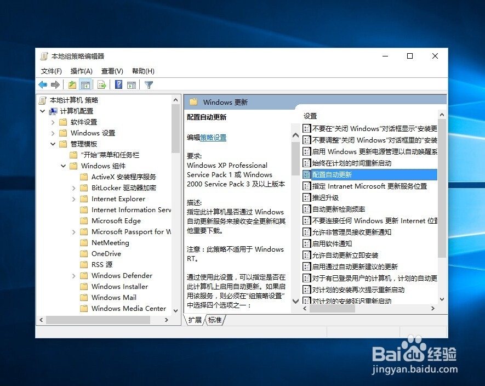Toggle the show/hide action pane icon
485x386 pixels.
click(x=132, y=84)
